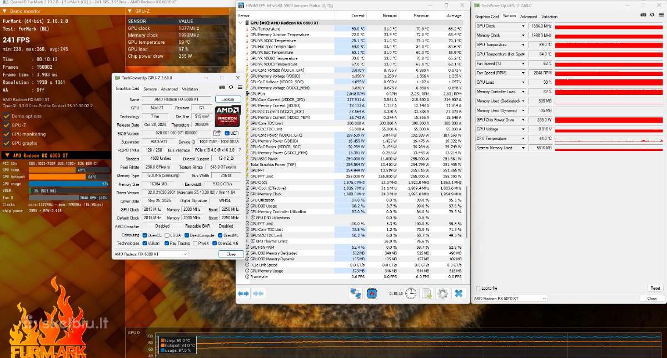This screenshot has width=667, height=358.
Task: Click Framerate row icon in HWiNFO
Action: (246, 276)
